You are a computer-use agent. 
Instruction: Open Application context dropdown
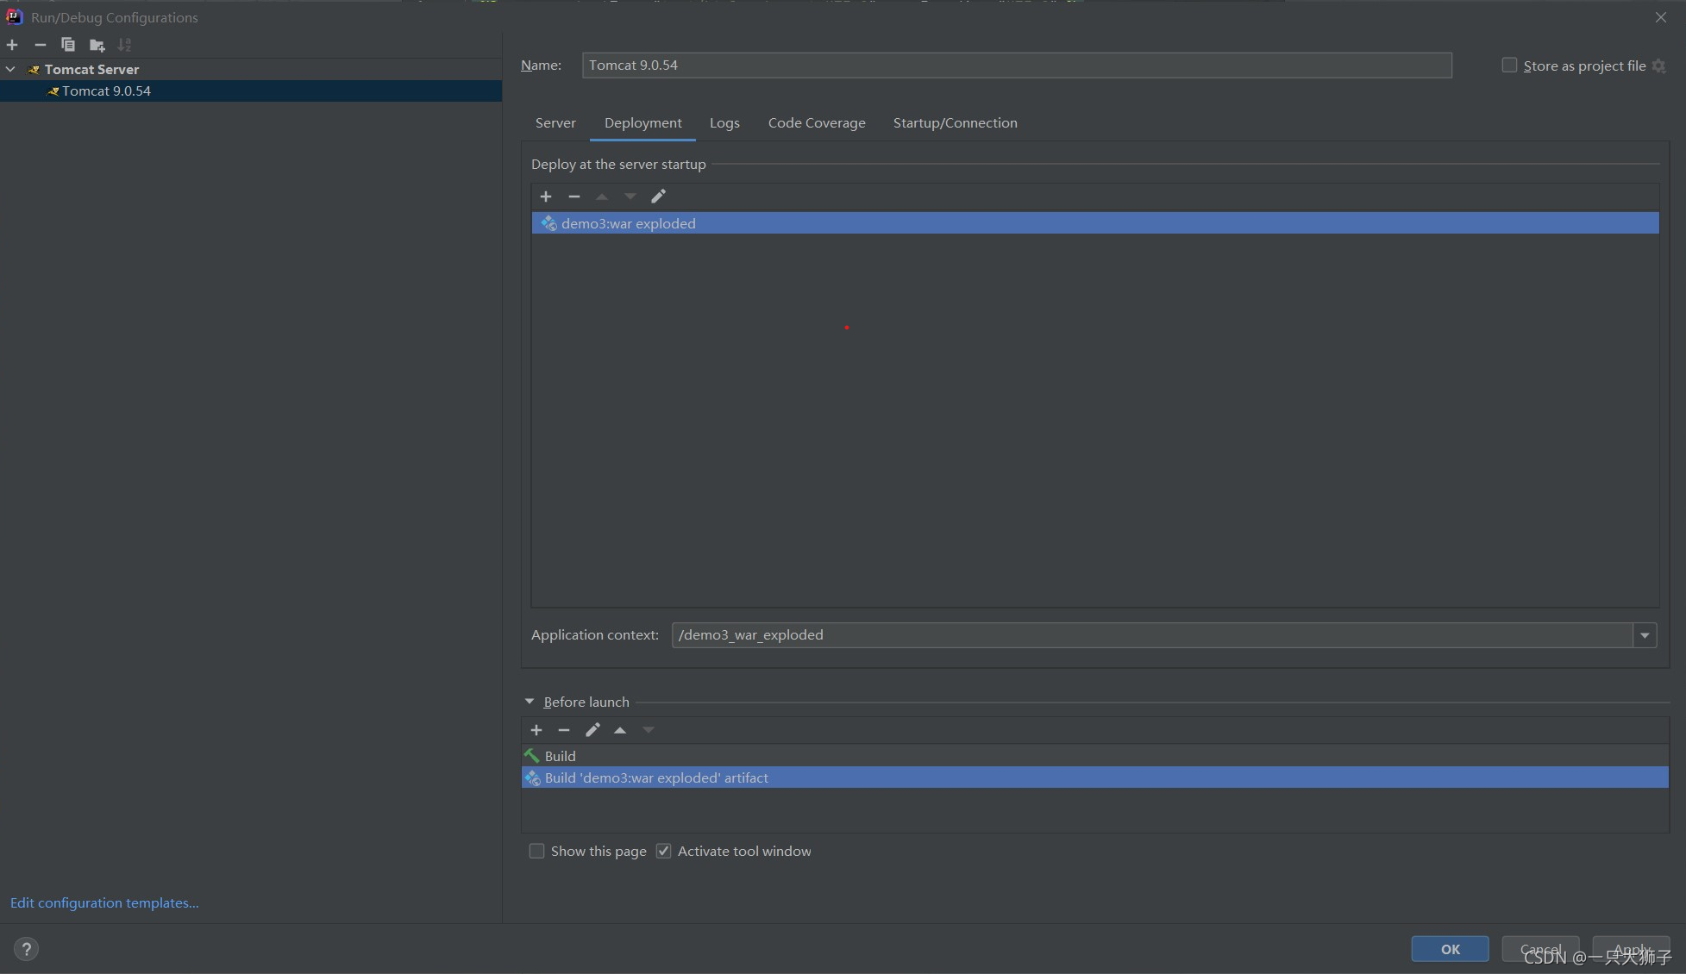point(1645,635)
